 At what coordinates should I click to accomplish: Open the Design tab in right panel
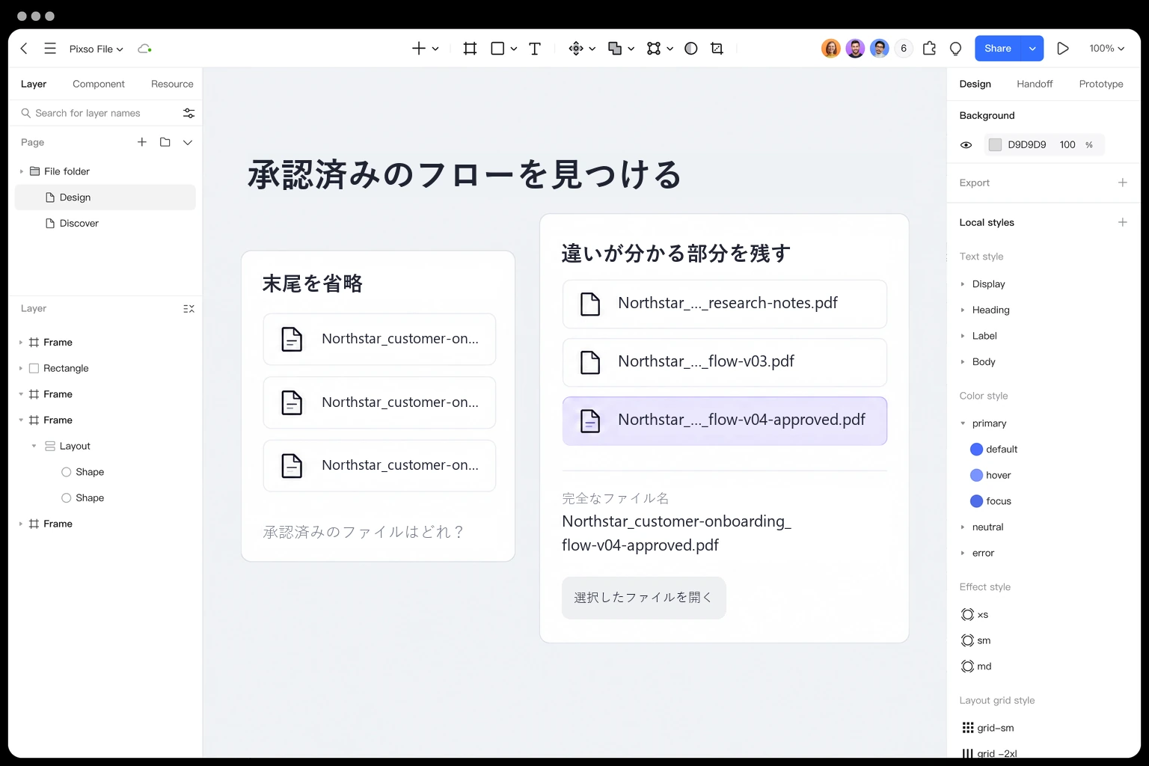(975, 84)
